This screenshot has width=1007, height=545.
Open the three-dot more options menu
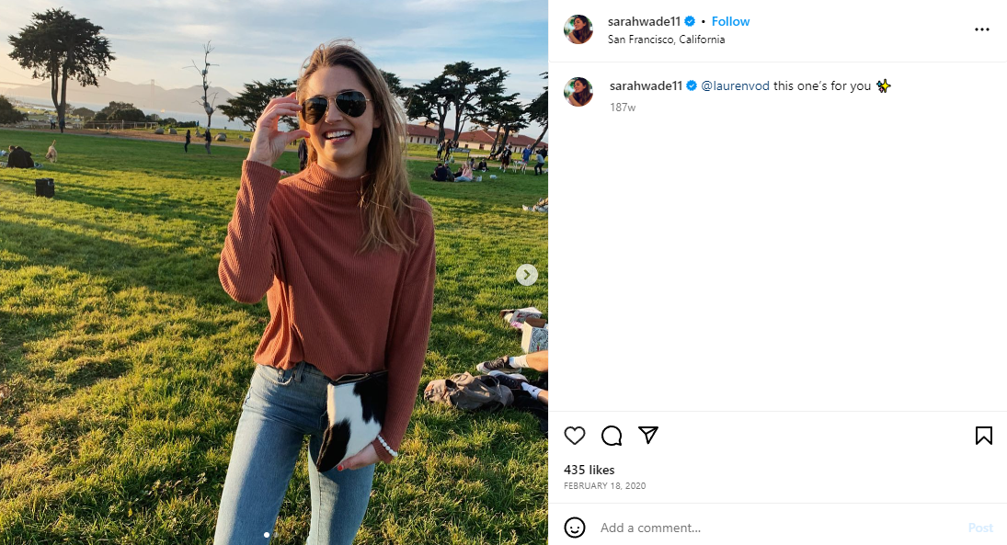982,29
